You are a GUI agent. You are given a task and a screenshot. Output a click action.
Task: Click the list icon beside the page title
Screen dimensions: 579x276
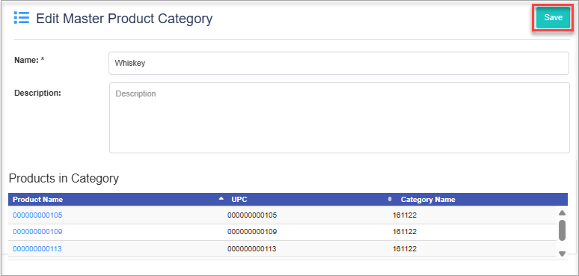click(22, 18)
